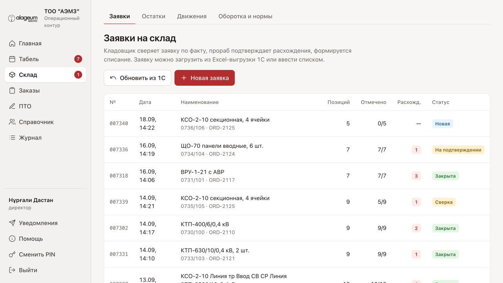The image size is (503, 283).
Task: Click the Справочник people icon
Action: coord(12,122)
